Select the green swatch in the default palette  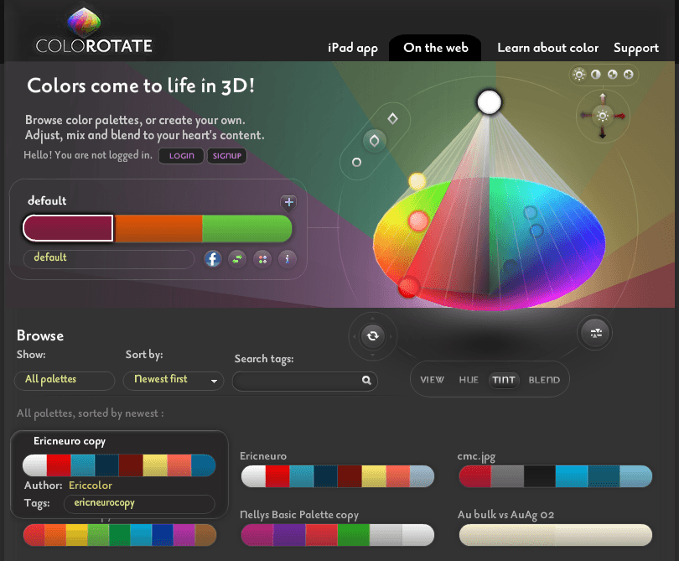pos(246,228)
